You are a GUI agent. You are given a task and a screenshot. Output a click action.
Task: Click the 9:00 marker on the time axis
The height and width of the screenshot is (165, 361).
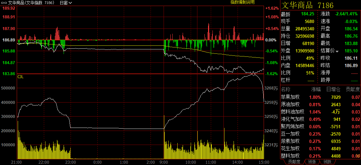point(164,162)
